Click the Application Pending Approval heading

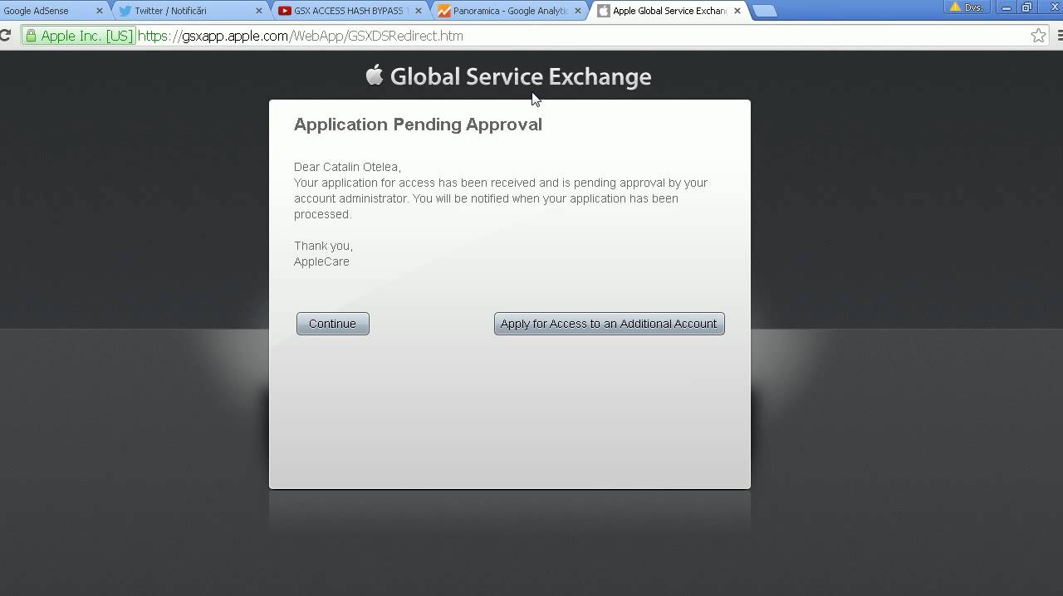coord(418,125)
